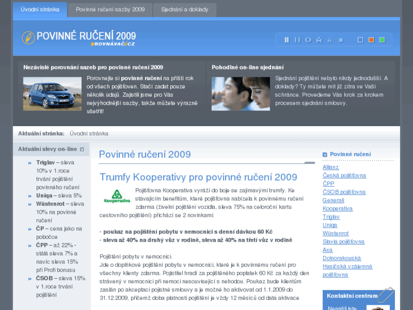The height and width of the screenshot is (310, 413).
Task: Click the 'sleva až 40% na druhý vůz' line
Action: (x=195, y=240)
